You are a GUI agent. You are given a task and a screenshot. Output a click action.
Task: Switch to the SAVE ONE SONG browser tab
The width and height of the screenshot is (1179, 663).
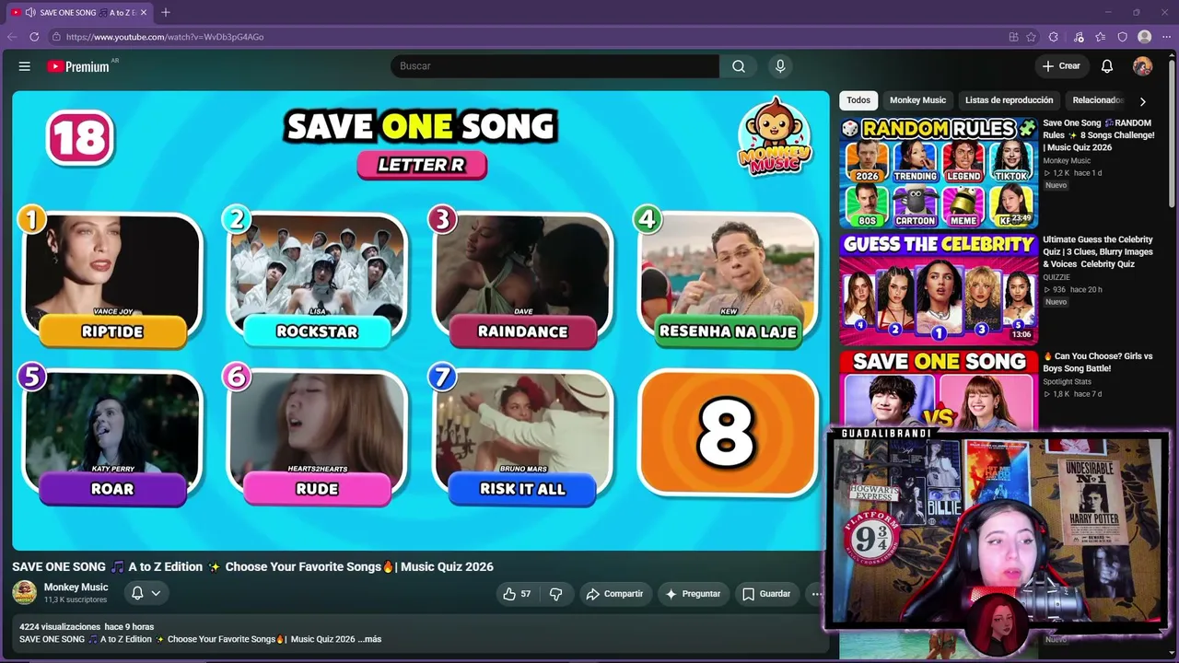tap(79, 12)
